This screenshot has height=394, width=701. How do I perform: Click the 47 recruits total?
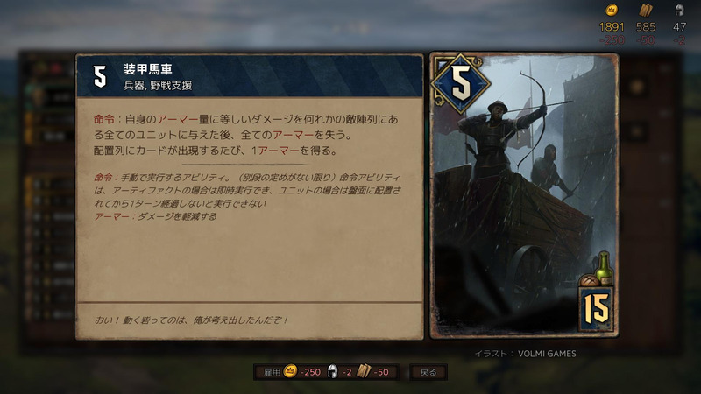680,27
